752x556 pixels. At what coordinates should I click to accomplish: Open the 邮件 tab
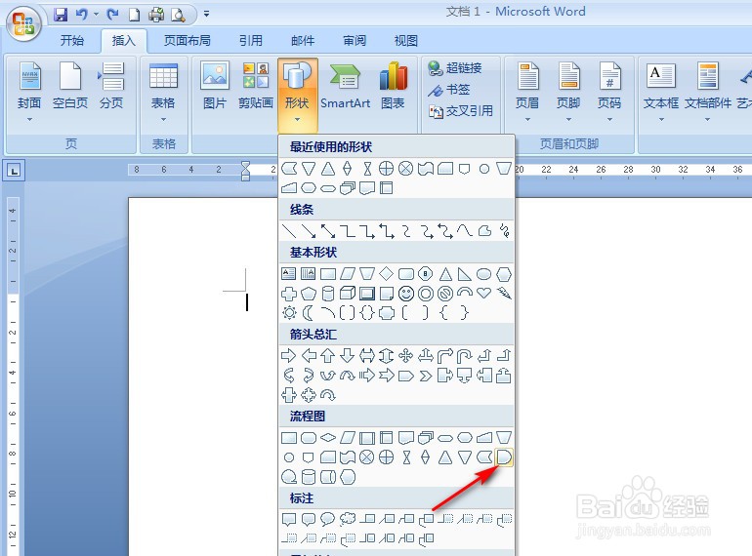303,41
